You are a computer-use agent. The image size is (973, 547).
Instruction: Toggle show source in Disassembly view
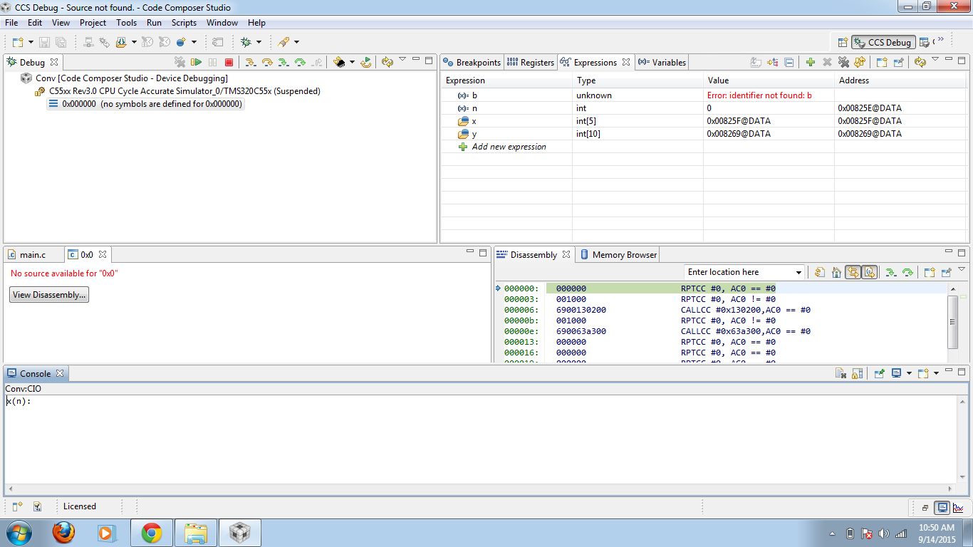[870, 272]
